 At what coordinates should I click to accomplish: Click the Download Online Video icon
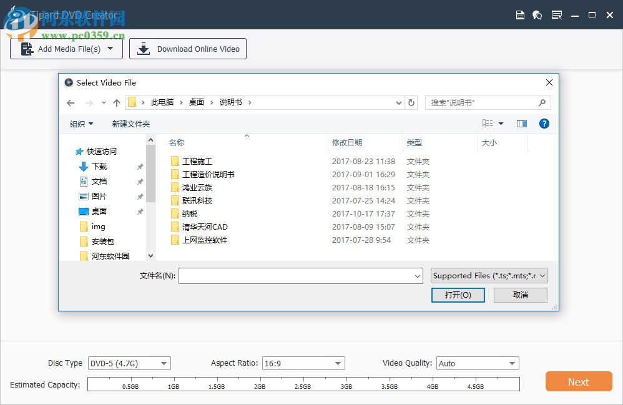[143, 49]
